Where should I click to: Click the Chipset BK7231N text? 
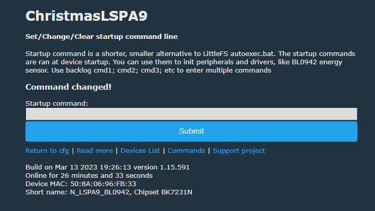[163, 192]
